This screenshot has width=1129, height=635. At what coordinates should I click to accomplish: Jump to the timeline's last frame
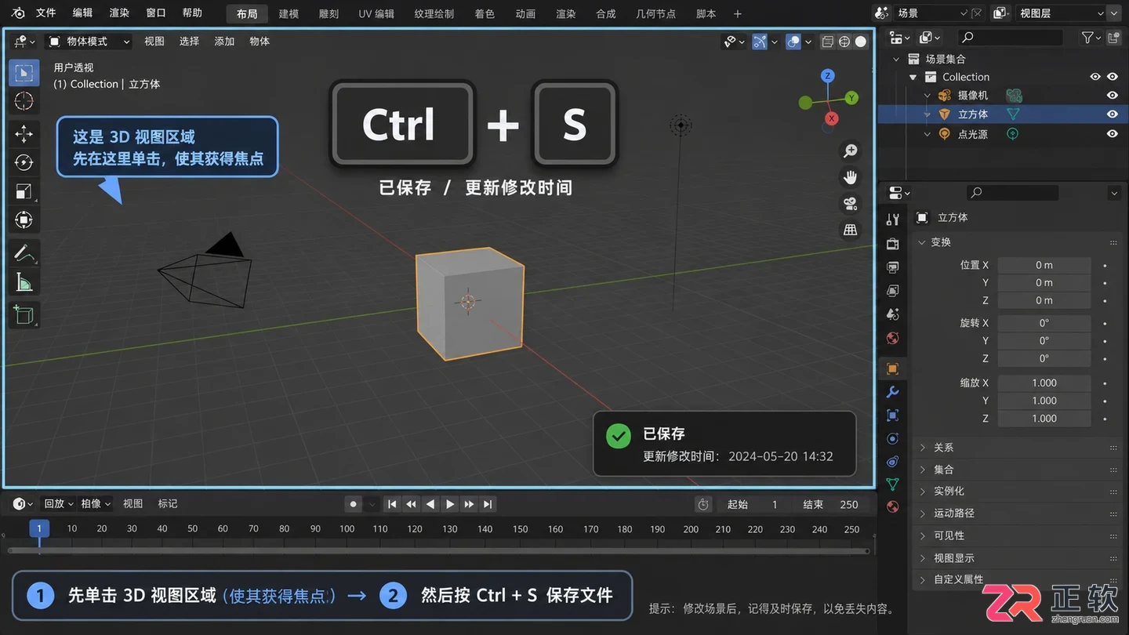[488, 504]
